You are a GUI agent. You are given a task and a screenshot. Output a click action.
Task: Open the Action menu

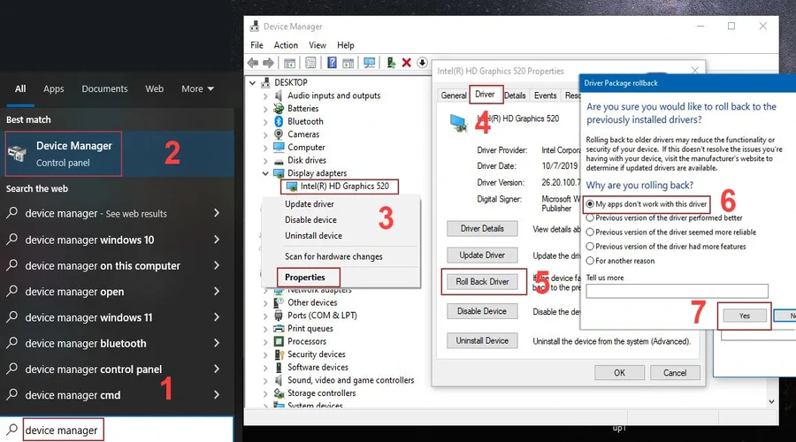pyautogui.click(x=286, y=45)
